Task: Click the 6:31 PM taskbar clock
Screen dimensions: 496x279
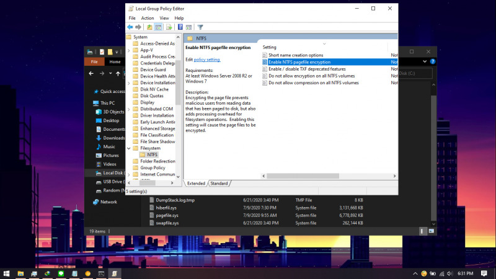Action: click(466, 273)
